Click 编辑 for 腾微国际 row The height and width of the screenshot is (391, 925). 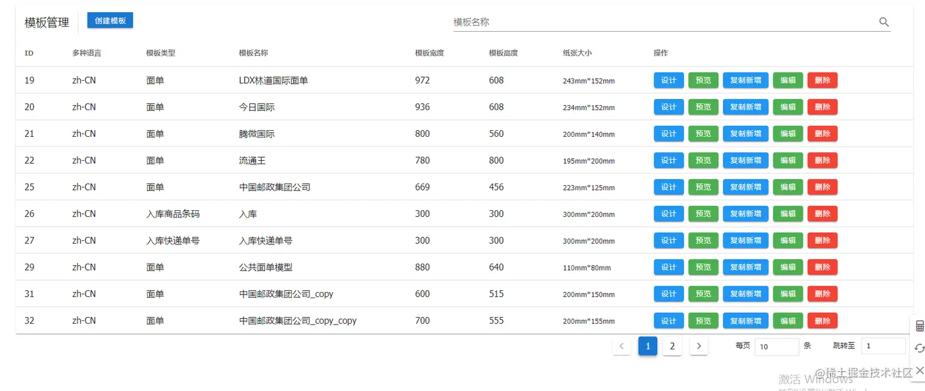(x=788, y=134)
